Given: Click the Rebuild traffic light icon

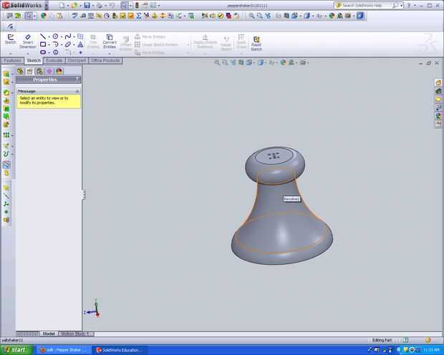Looking at the screenshot, I should click(x=137, y=6).
